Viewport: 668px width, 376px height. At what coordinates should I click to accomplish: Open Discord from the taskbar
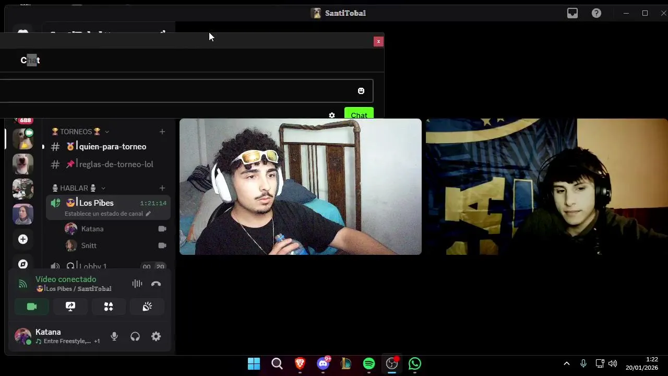tap(323, 363)
